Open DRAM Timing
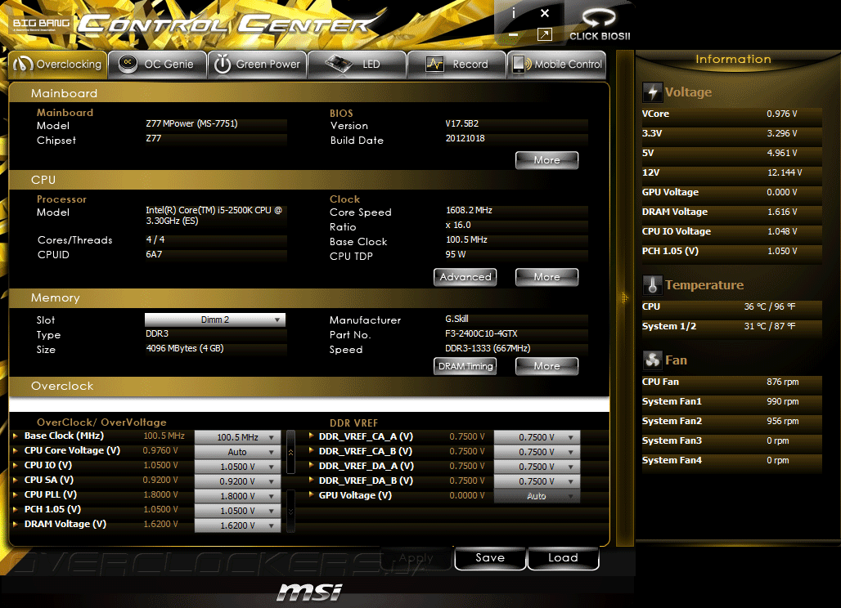This screenshot has height=608, width=841. click(x=465, y=366)
